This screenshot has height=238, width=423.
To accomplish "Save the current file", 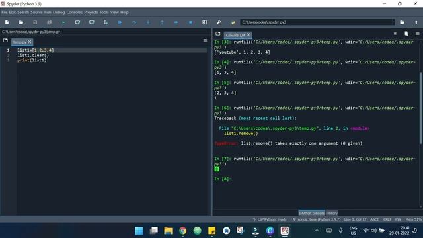I will click(x=35, y=22).
